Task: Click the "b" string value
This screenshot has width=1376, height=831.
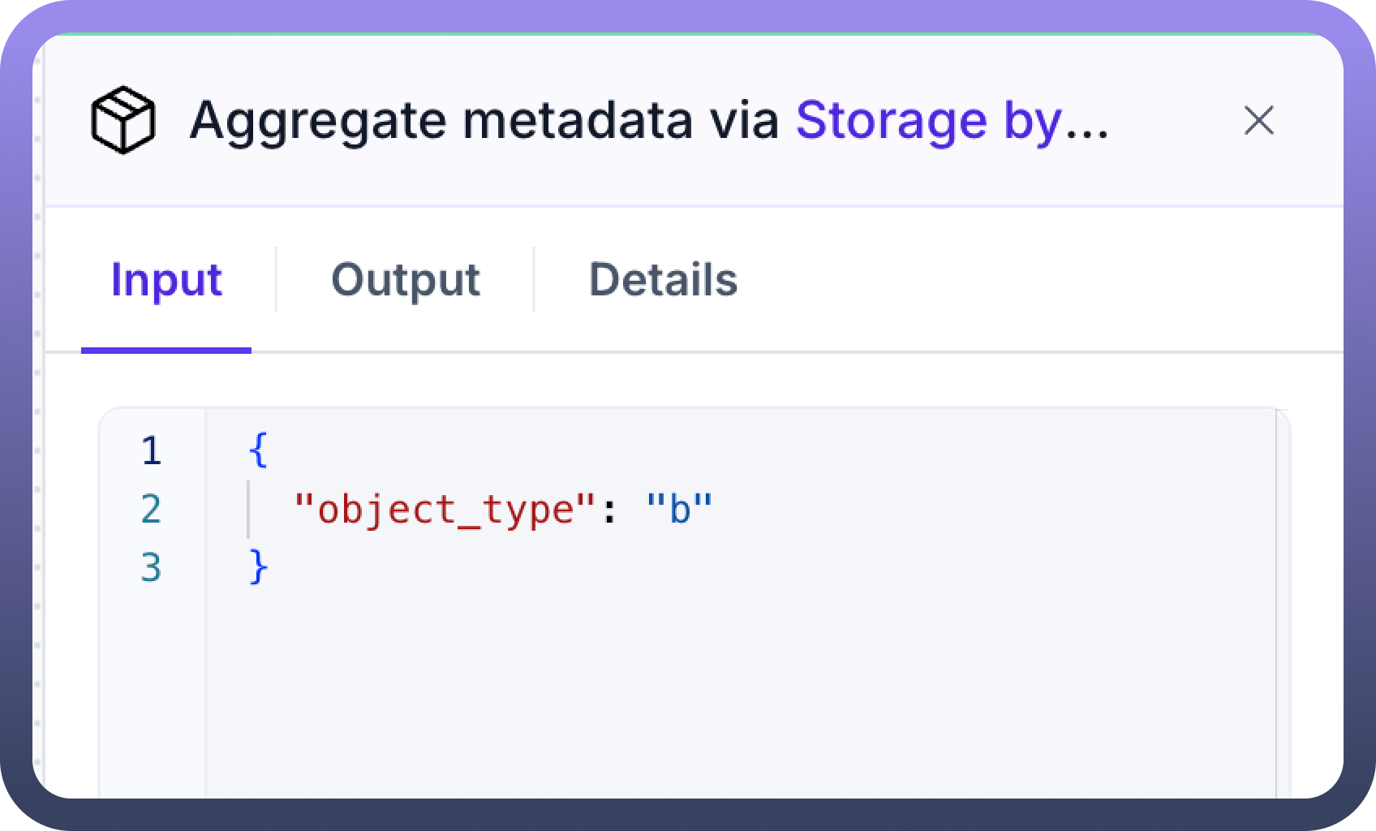Action: click(x=680, y=510)
